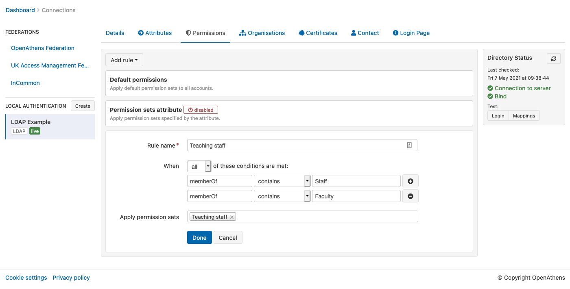Add a condition with the plus icon
This screenshot has height=289, width=570.
pyautogui.click(x=410, y=181)
